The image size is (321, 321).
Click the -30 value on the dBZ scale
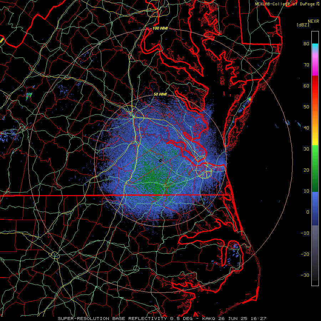point(305,275)
